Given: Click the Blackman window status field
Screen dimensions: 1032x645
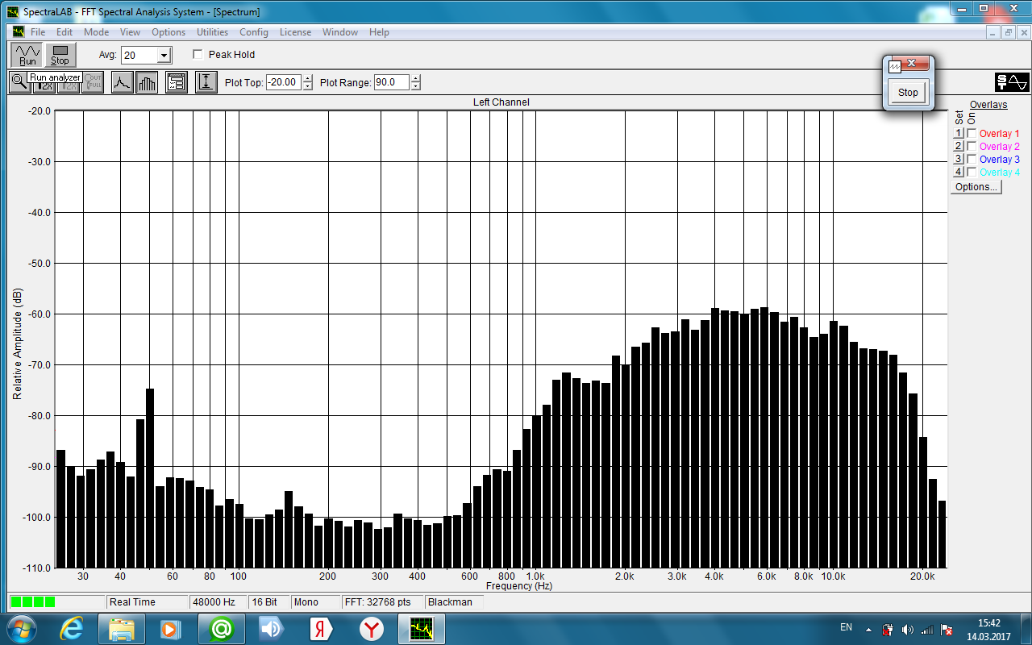Looking at the screenshot, I should pyautogui.click(x=454, y=602).
